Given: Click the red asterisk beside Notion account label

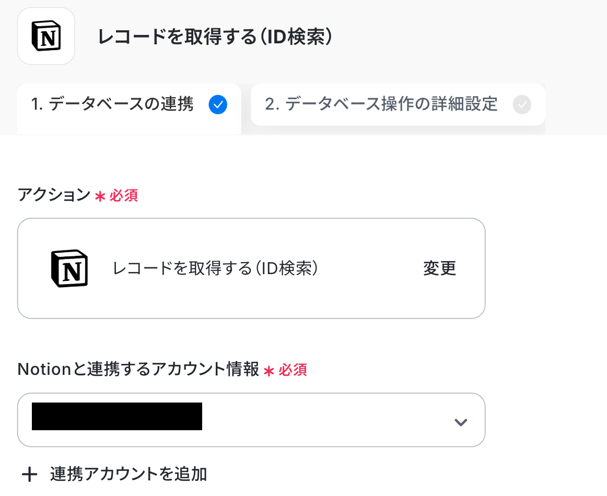Looking at the screenshot, I should (269, 371).
